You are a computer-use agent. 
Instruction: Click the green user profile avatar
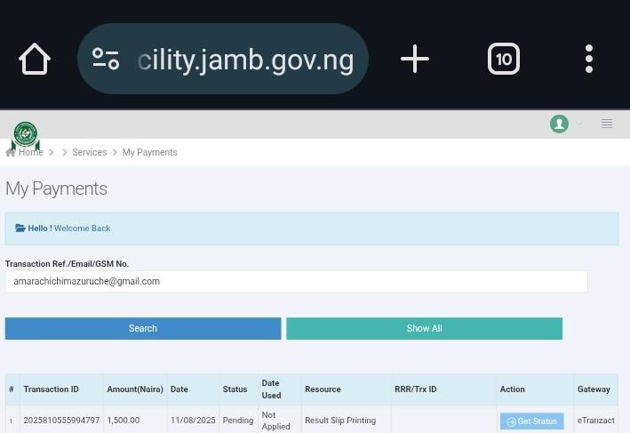tap(559, 124)
